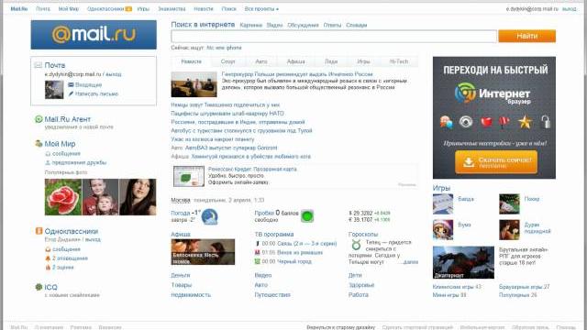Open Словари search link
The image size is (587, 330).
[x=357, y=25]
